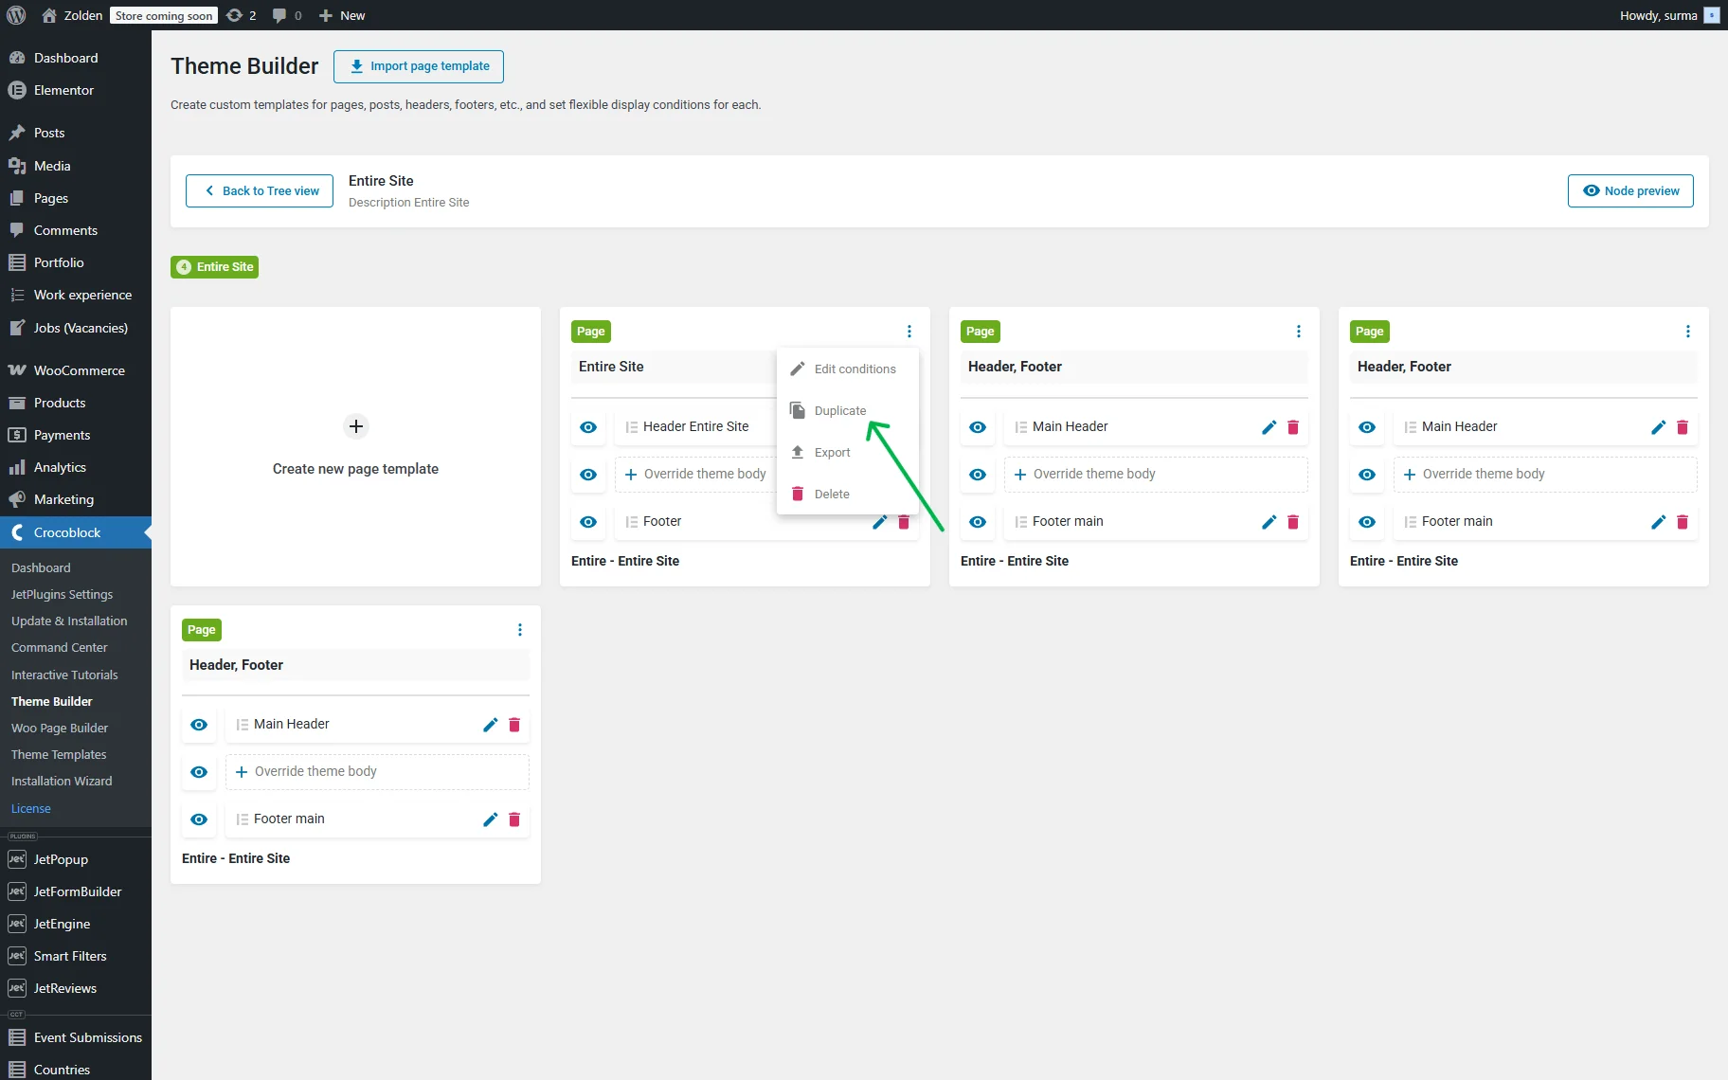Image resolution: width=1728 pixels, height=1080 pixels.
Task: Add Override theme body in bottom card
Action: [x=377, y=772]
